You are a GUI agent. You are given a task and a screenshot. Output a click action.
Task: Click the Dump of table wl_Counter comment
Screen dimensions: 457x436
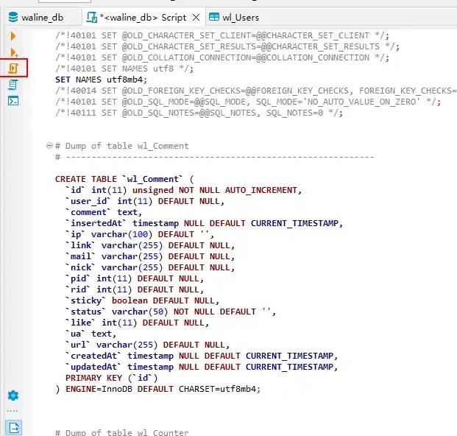click(122, 432)
